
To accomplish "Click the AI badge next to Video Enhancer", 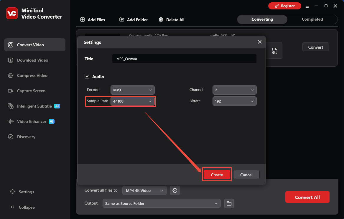I will tap(52, 121).
